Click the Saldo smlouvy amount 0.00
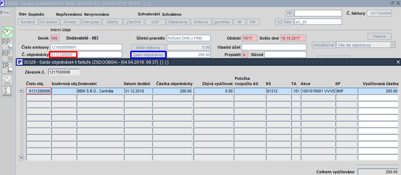Image resolution: width=401 pixels, height=175 pixels. 188,47
